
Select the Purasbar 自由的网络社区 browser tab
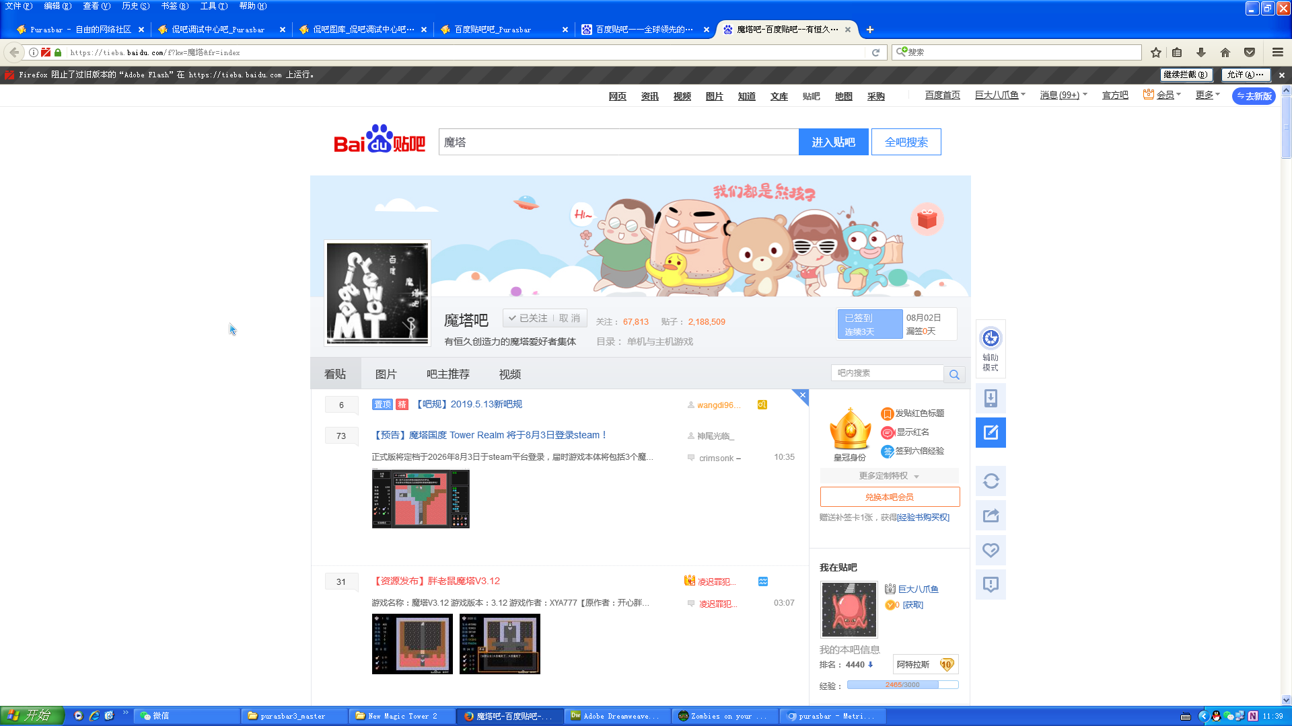click(80, 30)
